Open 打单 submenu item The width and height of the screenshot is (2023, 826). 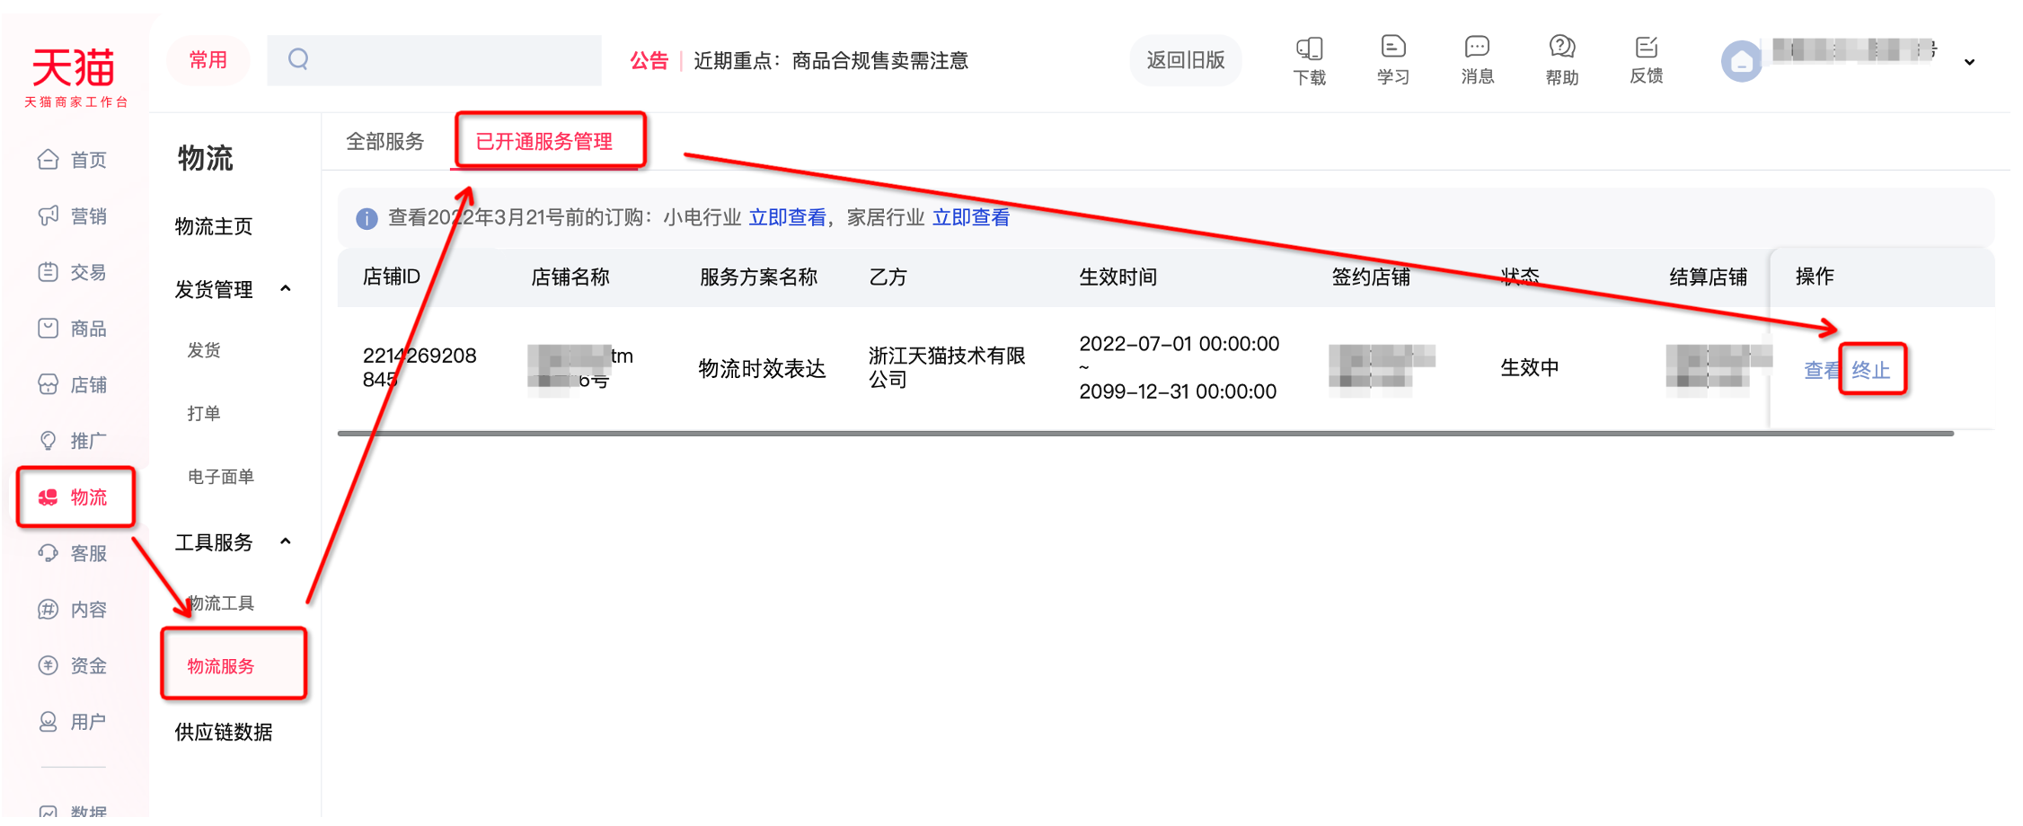204,413
